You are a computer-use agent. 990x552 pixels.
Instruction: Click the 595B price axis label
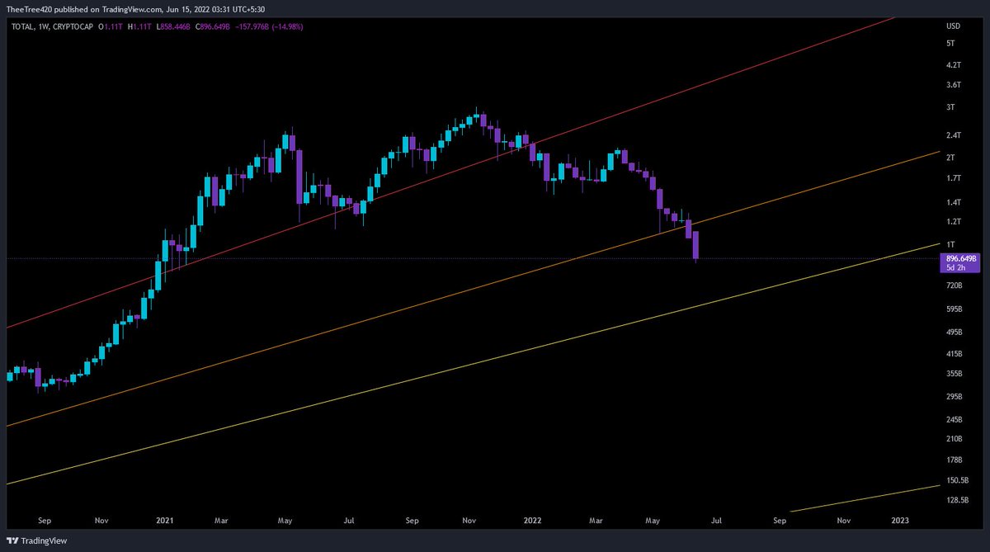(954, 309)
